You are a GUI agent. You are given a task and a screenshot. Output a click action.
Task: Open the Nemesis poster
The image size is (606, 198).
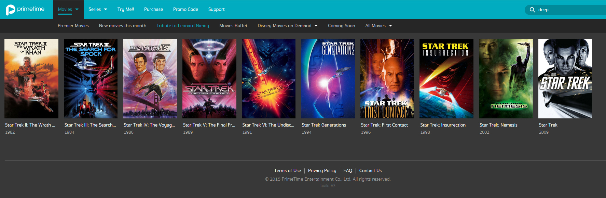[506, 79]
